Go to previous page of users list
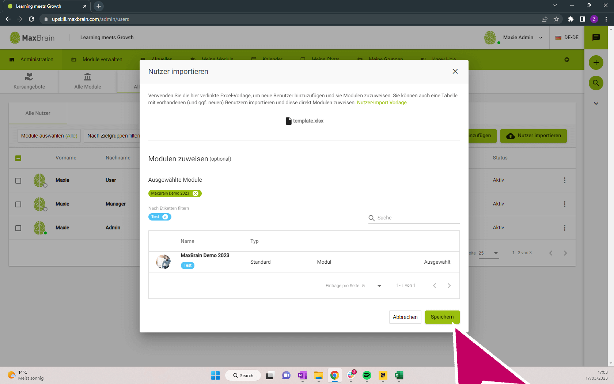Viewport: 614px width, 384px height. tap(551, 253)
